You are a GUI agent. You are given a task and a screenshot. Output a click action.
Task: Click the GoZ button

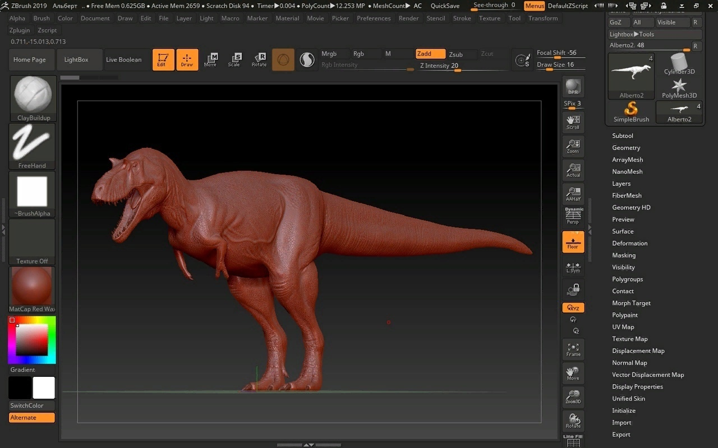(x=619, y=22)
